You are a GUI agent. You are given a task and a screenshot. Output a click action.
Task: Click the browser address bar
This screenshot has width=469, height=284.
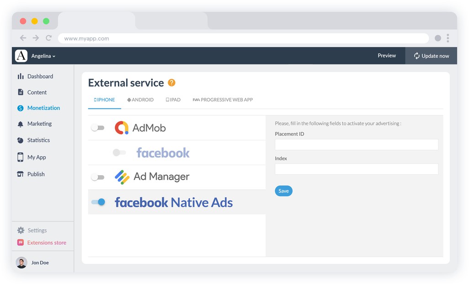tap(243, 38)
